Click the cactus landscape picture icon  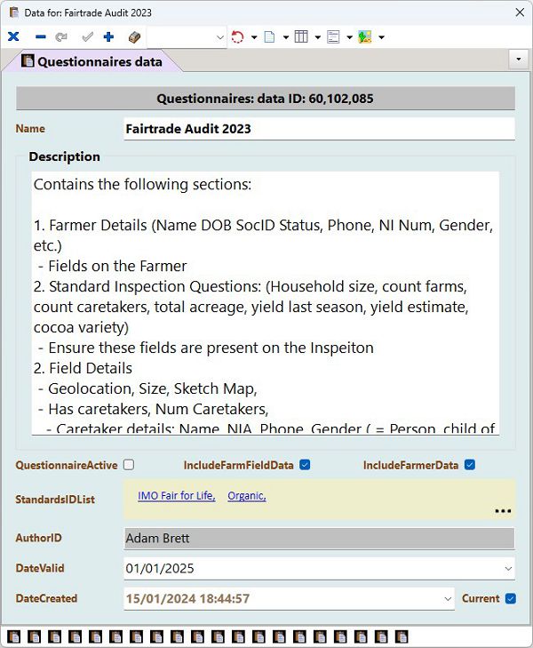point(365,36)
